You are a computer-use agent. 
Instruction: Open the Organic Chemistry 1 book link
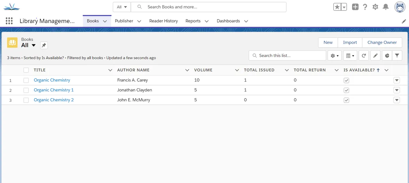tap(54, 90)
